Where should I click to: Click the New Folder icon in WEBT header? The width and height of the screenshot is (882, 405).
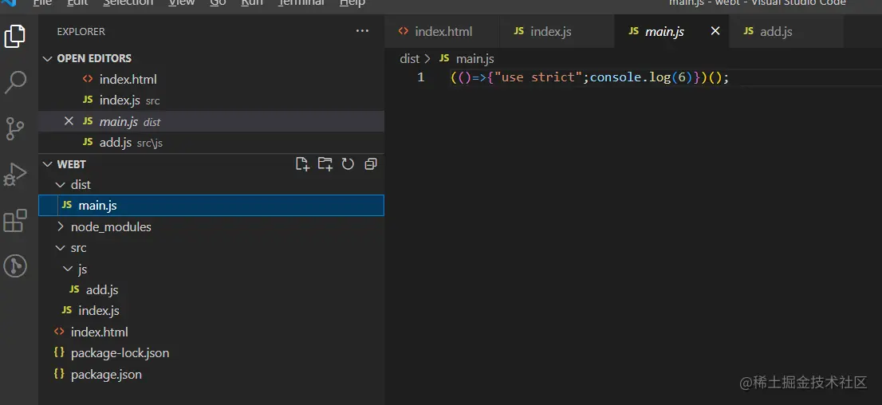point(325,164)
